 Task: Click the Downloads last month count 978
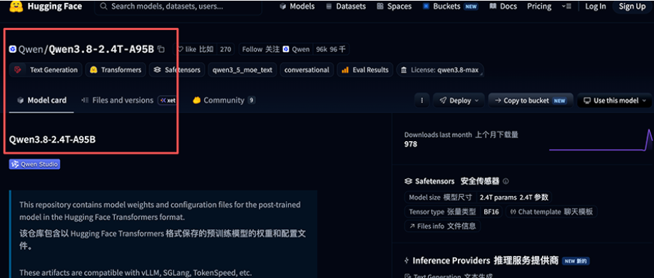(410, 144)
